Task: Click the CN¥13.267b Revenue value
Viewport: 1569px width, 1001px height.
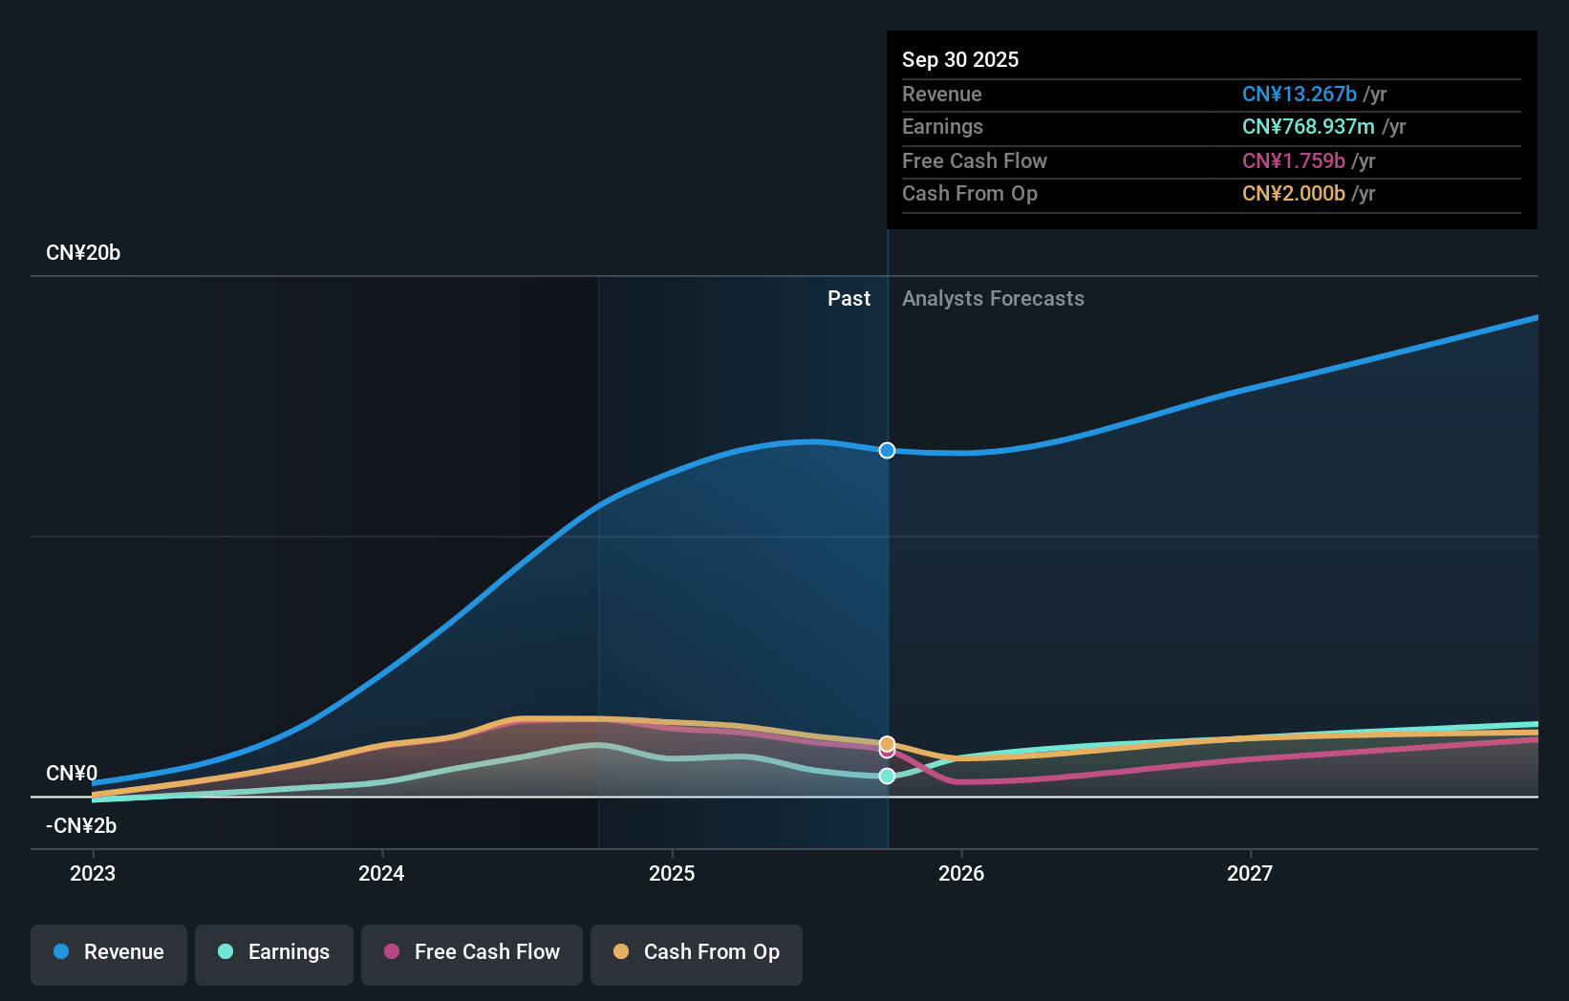Action: (x=1299, y=94)
